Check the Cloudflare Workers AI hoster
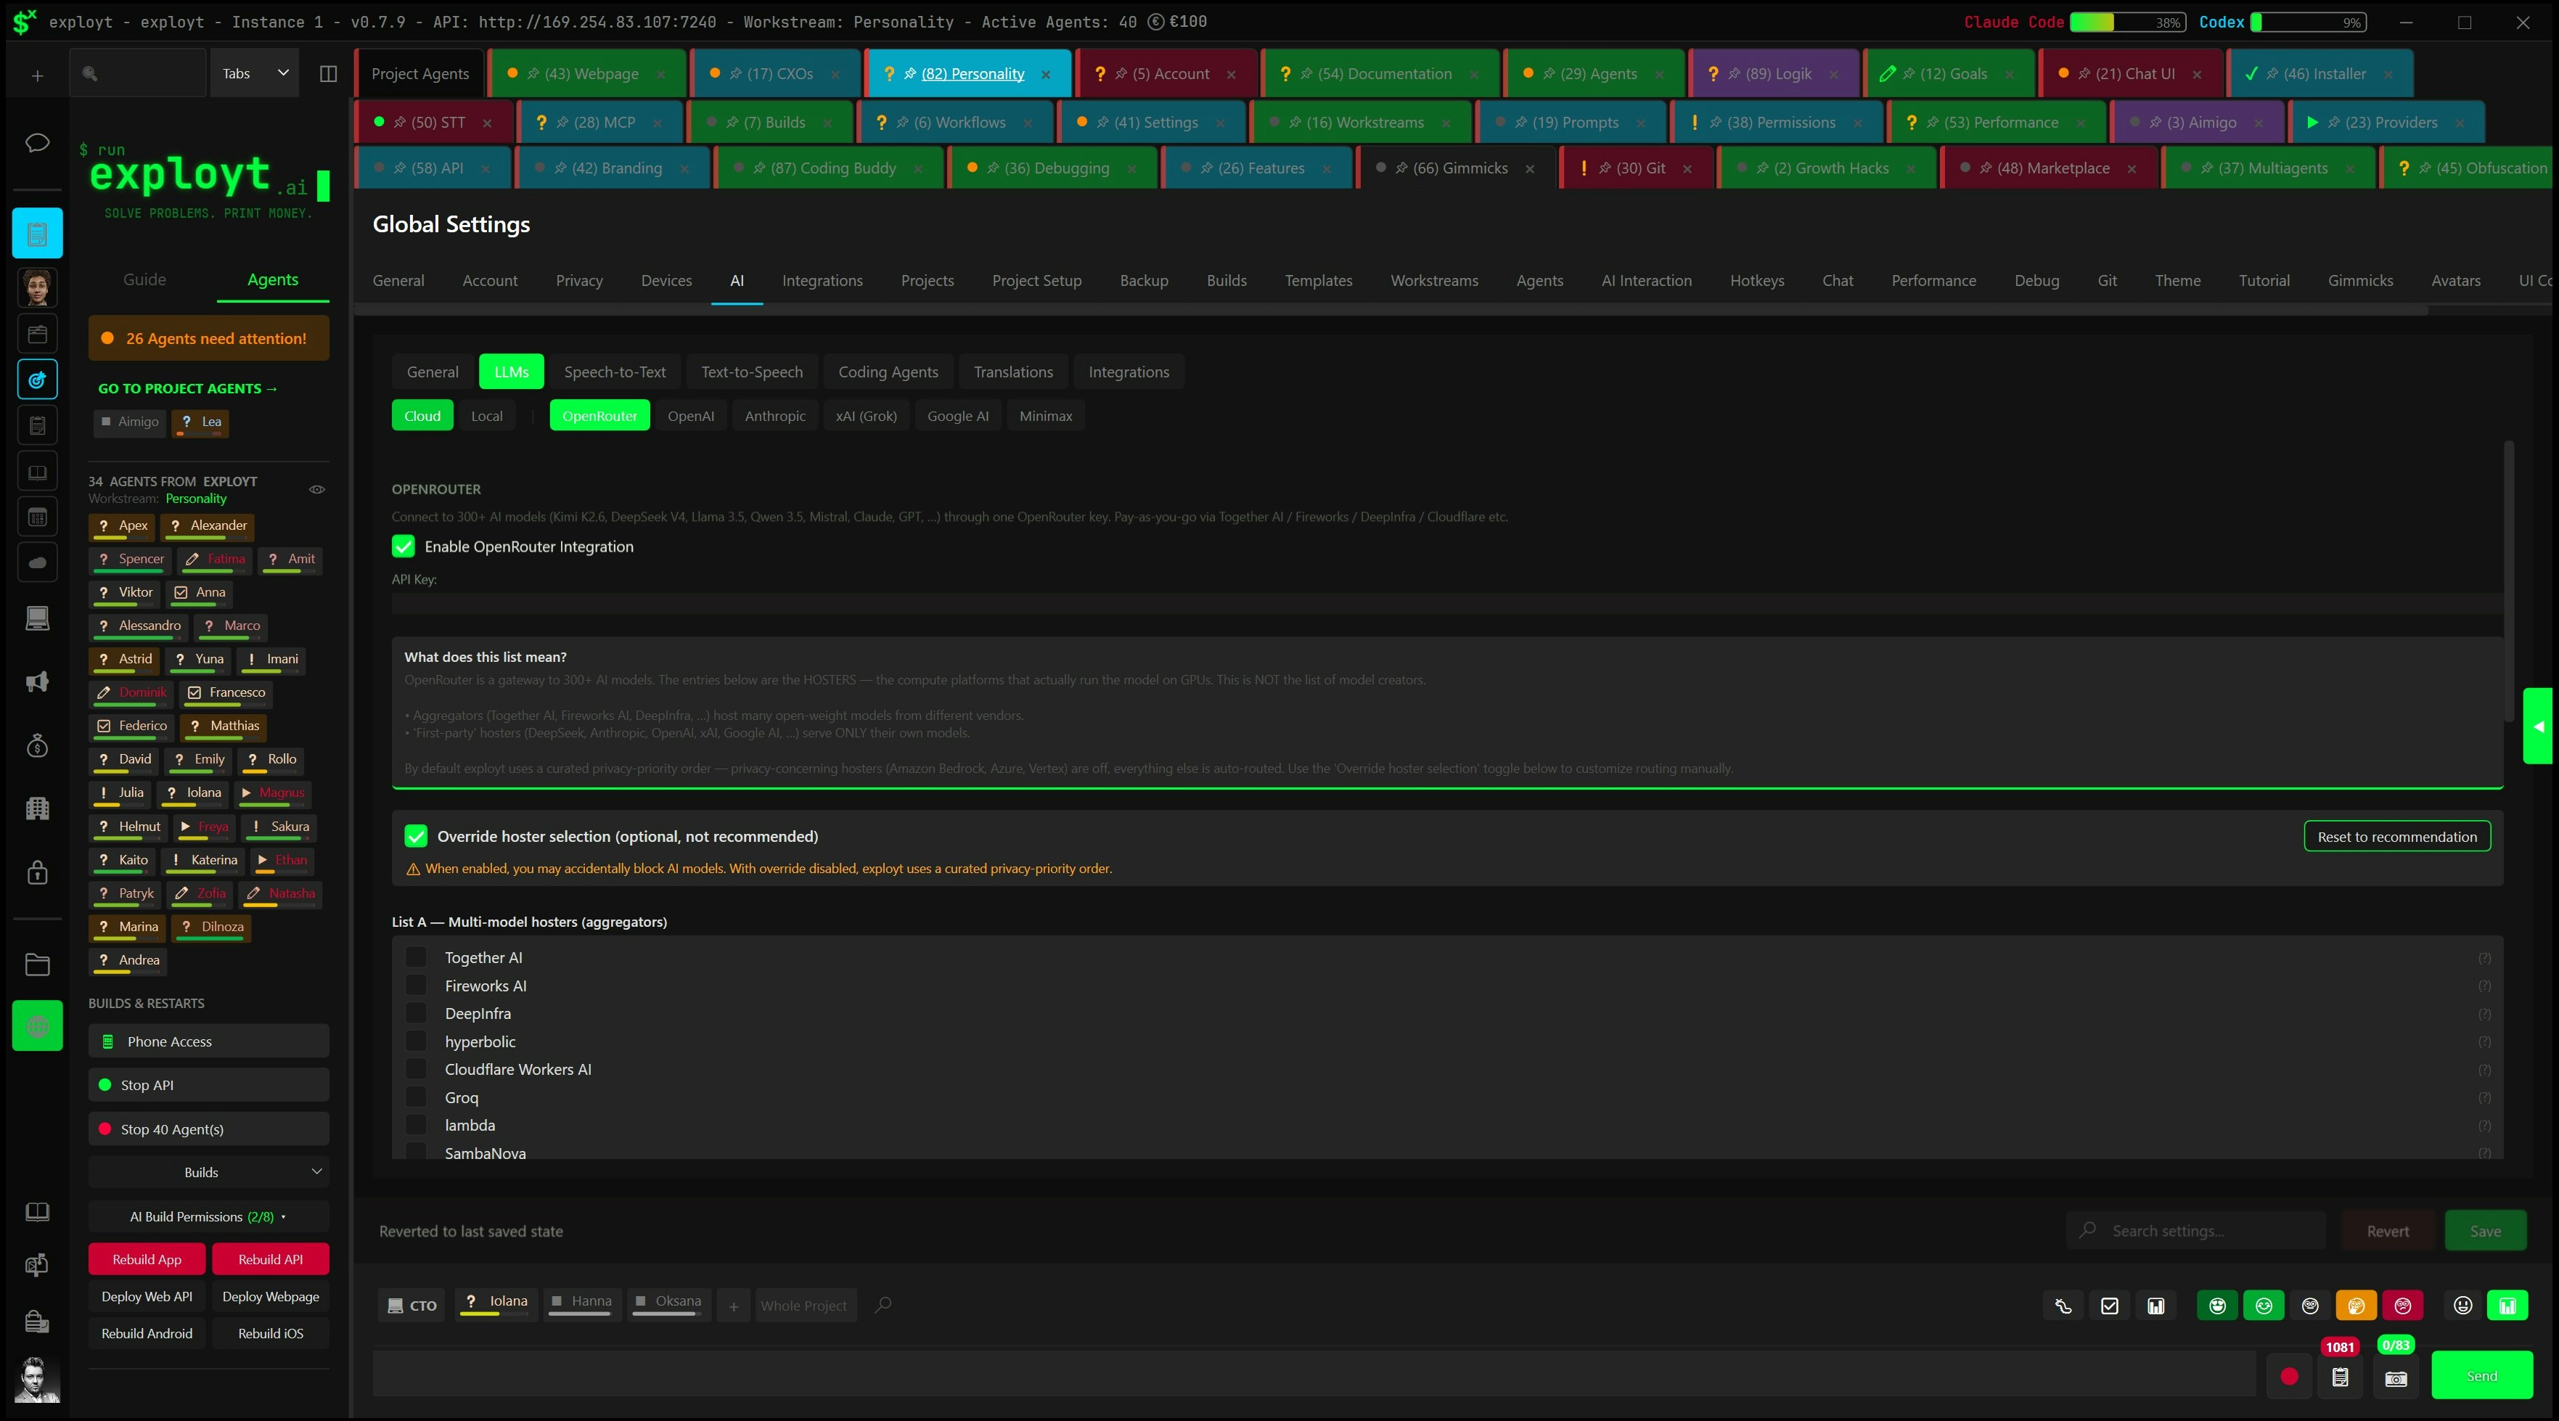Image resolution: width=2559 pixels, height=1421 pixels. click(417, 1069)
